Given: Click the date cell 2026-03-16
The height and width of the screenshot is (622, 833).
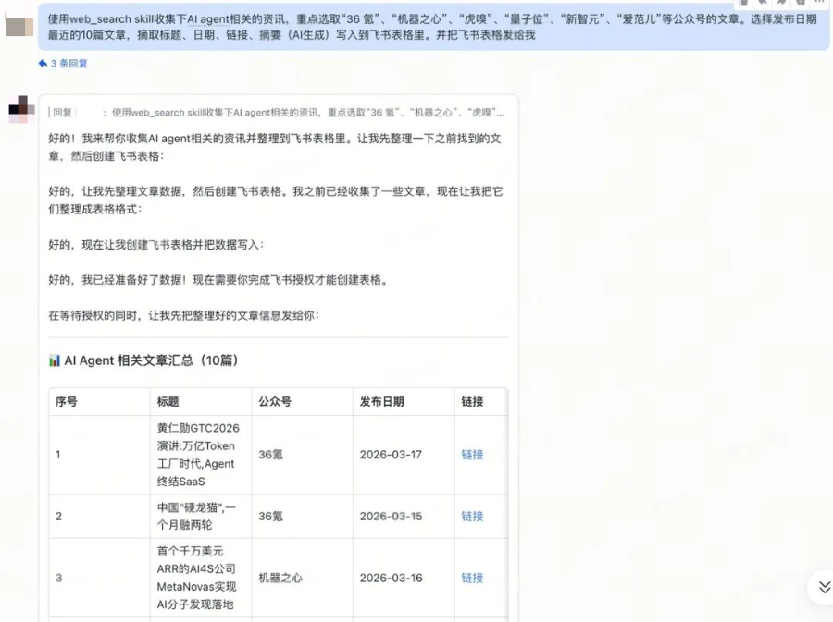Looking at the screenshot, I should pyautogui.click(x=404, y=578).
